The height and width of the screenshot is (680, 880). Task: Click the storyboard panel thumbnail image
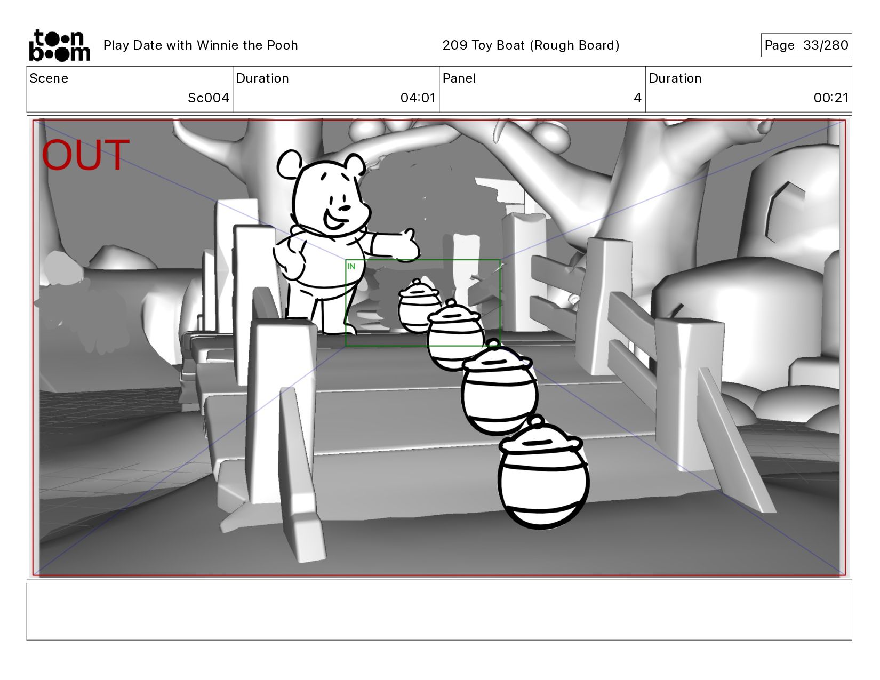439,348
